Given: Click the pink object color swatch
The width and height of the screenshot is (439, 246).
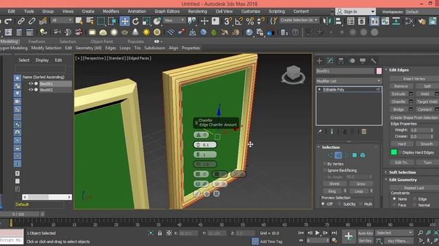Looking at the screenshot, I should coord(379,71).
